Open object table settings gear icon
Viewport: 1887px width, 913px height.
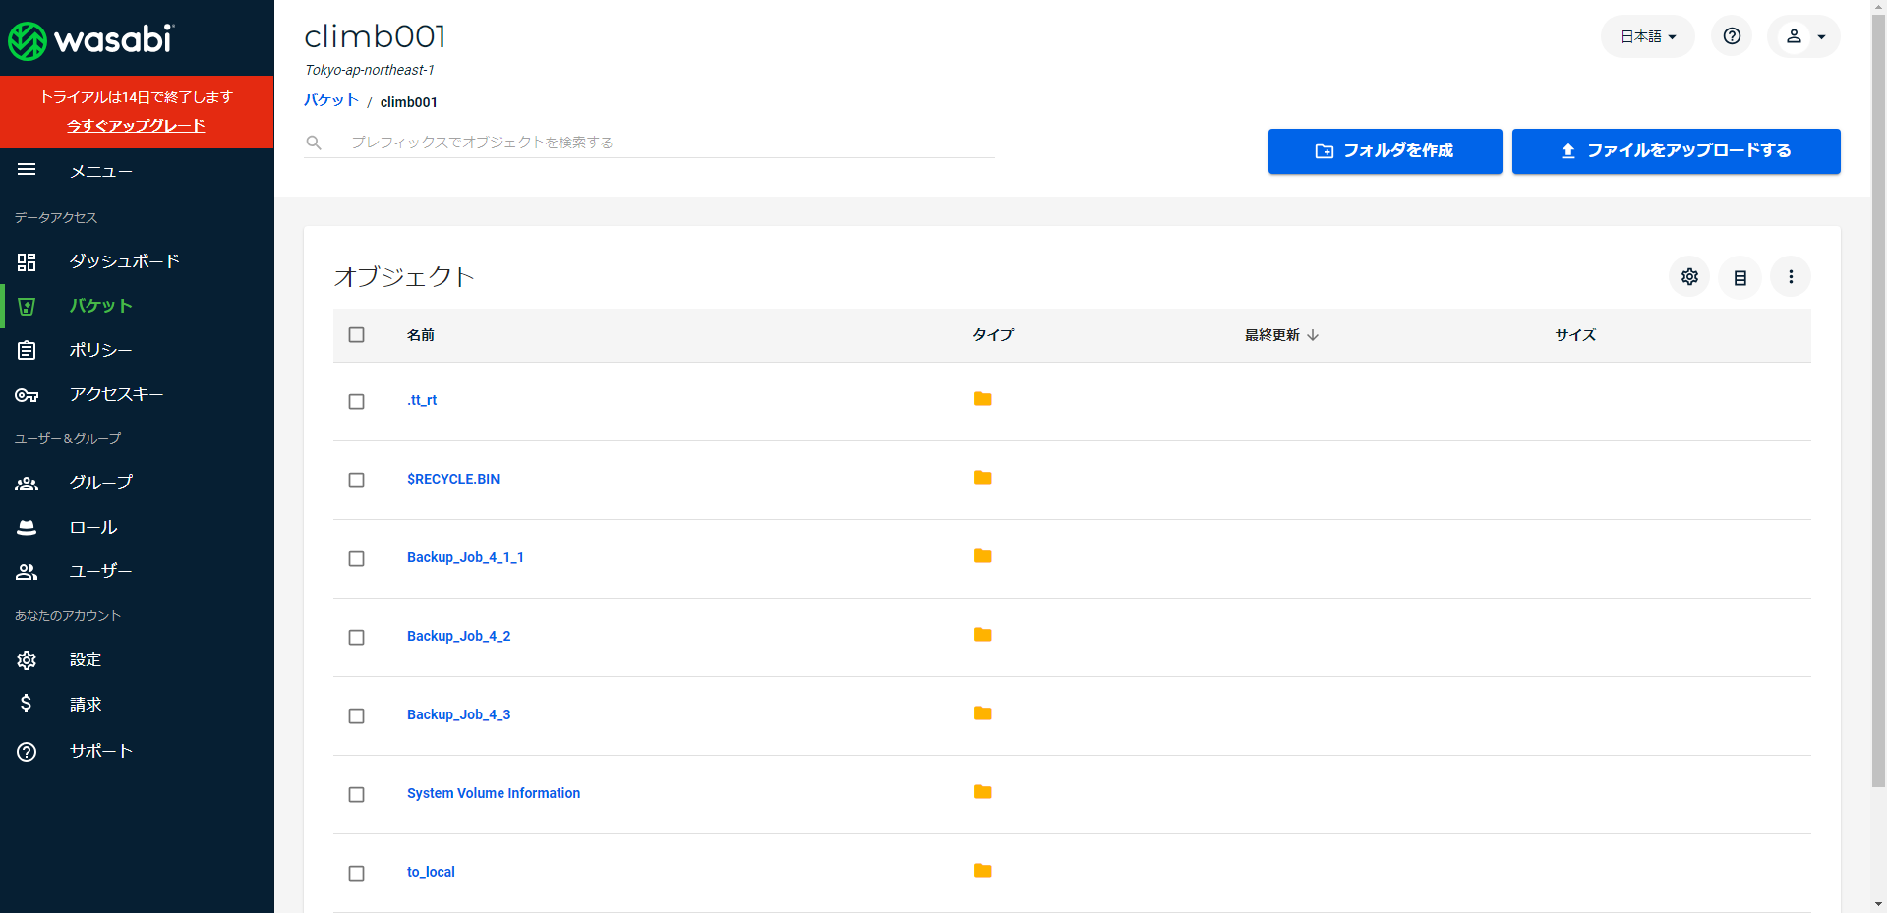coord(1689,277)
